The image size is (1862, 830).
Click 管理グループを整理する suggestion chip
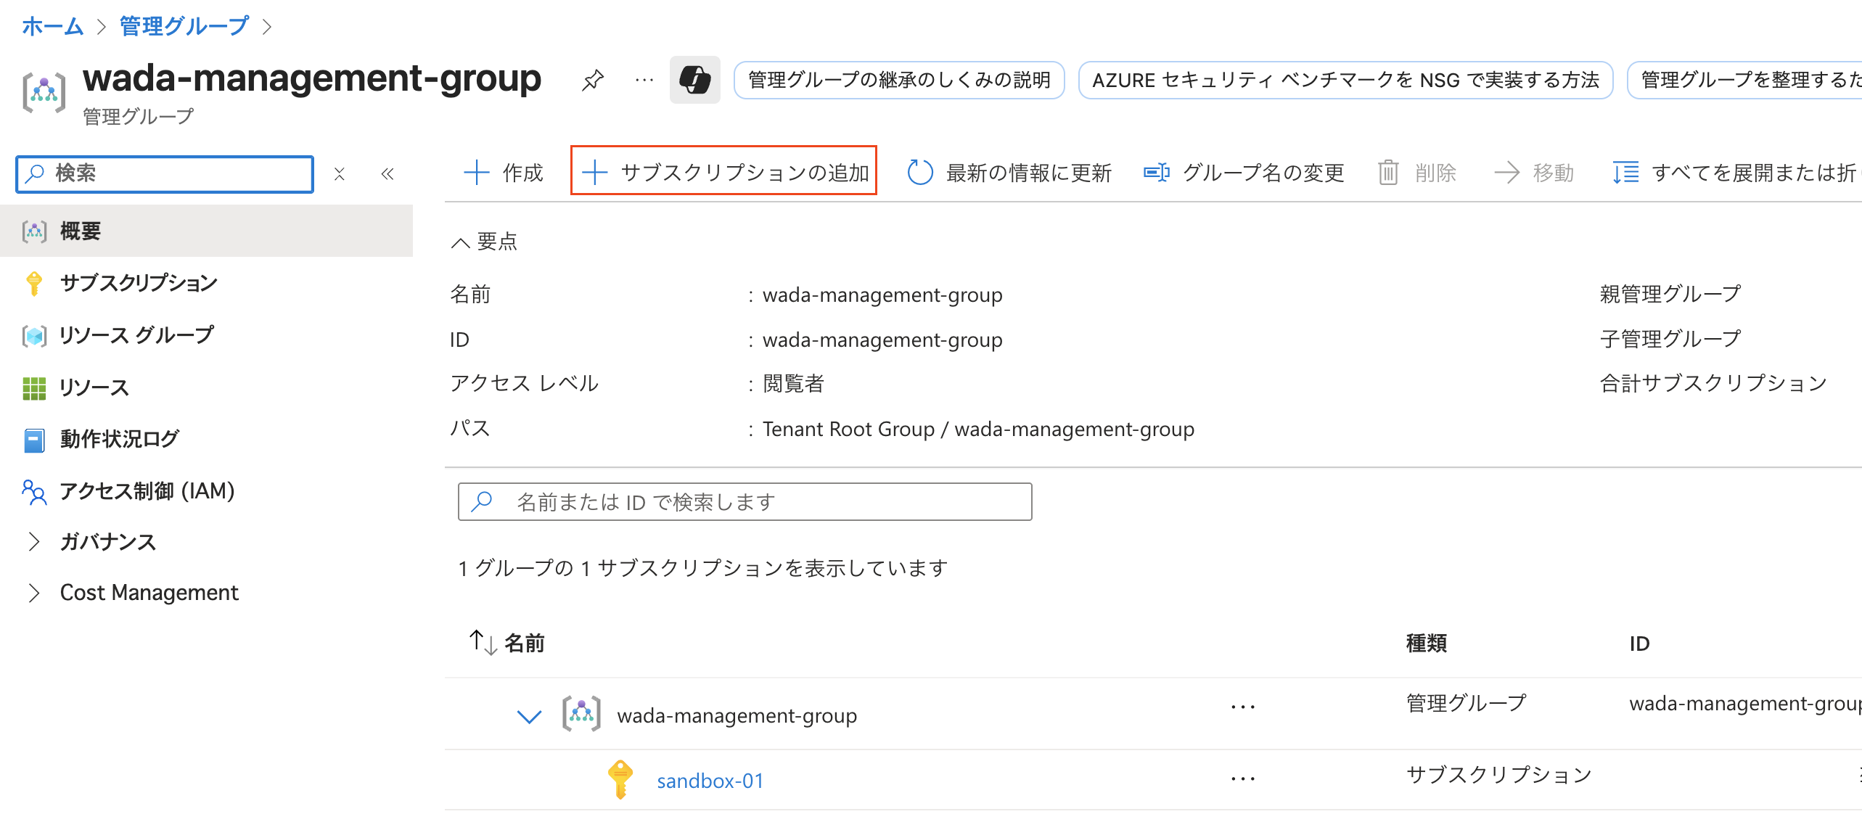pos(1744,80)
